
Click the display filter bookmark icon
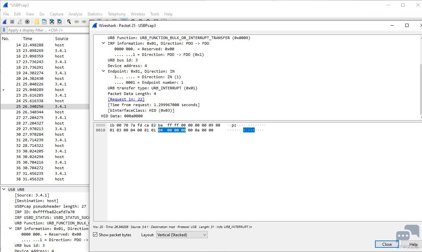click(x=4, y=30)
